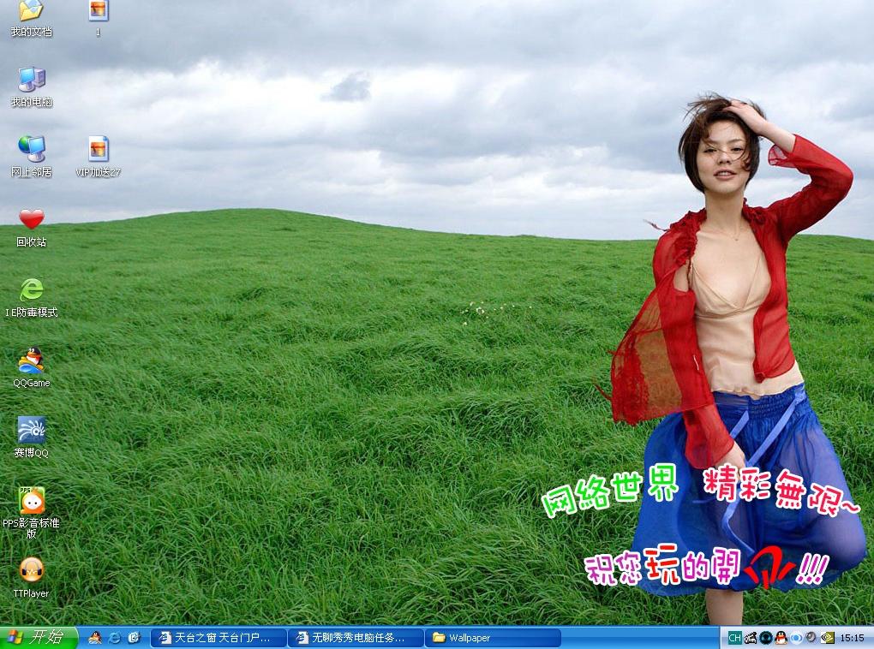Select the QQGame desktop icon
This screenshot has height=649, width=874.
click(x=31, y=367)
